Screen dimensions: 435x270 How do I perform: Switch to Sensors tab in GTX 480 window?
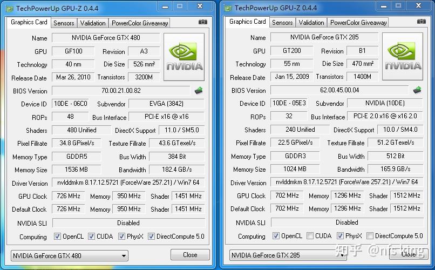[64, 23]
